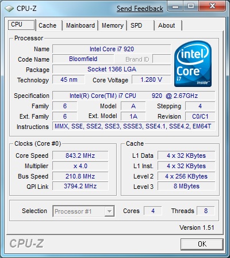Click the L1 Data value '4 x 32 KBytes'
Screen dimensions: 230x258
(186, 155)
